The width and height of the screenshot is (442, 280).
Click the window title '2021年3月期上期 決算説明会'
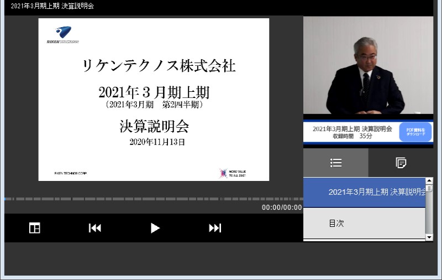tap(52, 6)
